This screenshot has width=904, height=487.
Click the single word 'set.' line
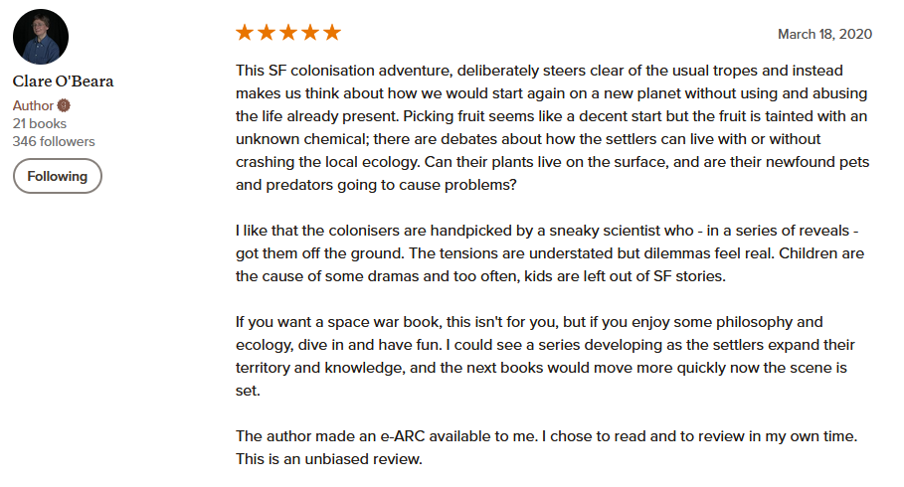tap(248, 391)
